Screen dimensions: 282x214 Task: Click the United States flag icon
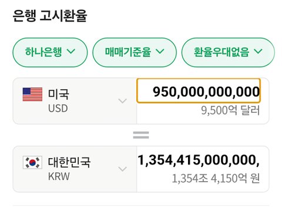32,95
